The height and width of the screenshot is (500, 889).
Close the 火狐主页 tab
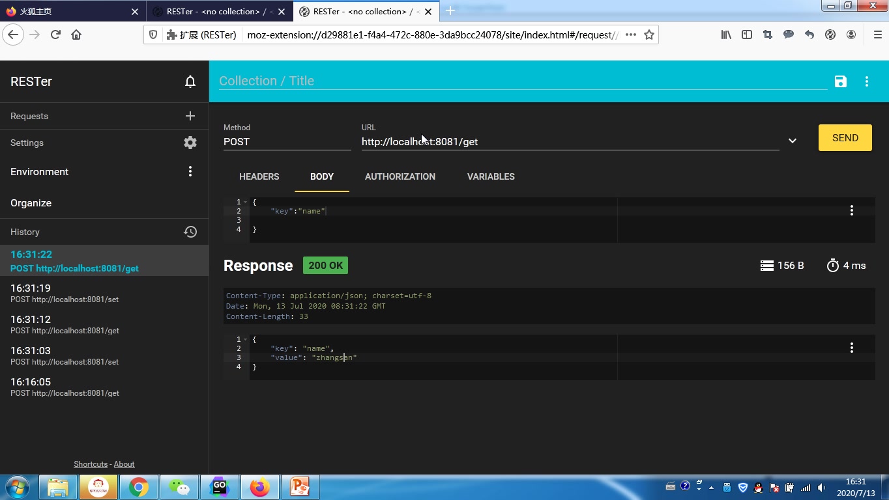tap(135, 11)
